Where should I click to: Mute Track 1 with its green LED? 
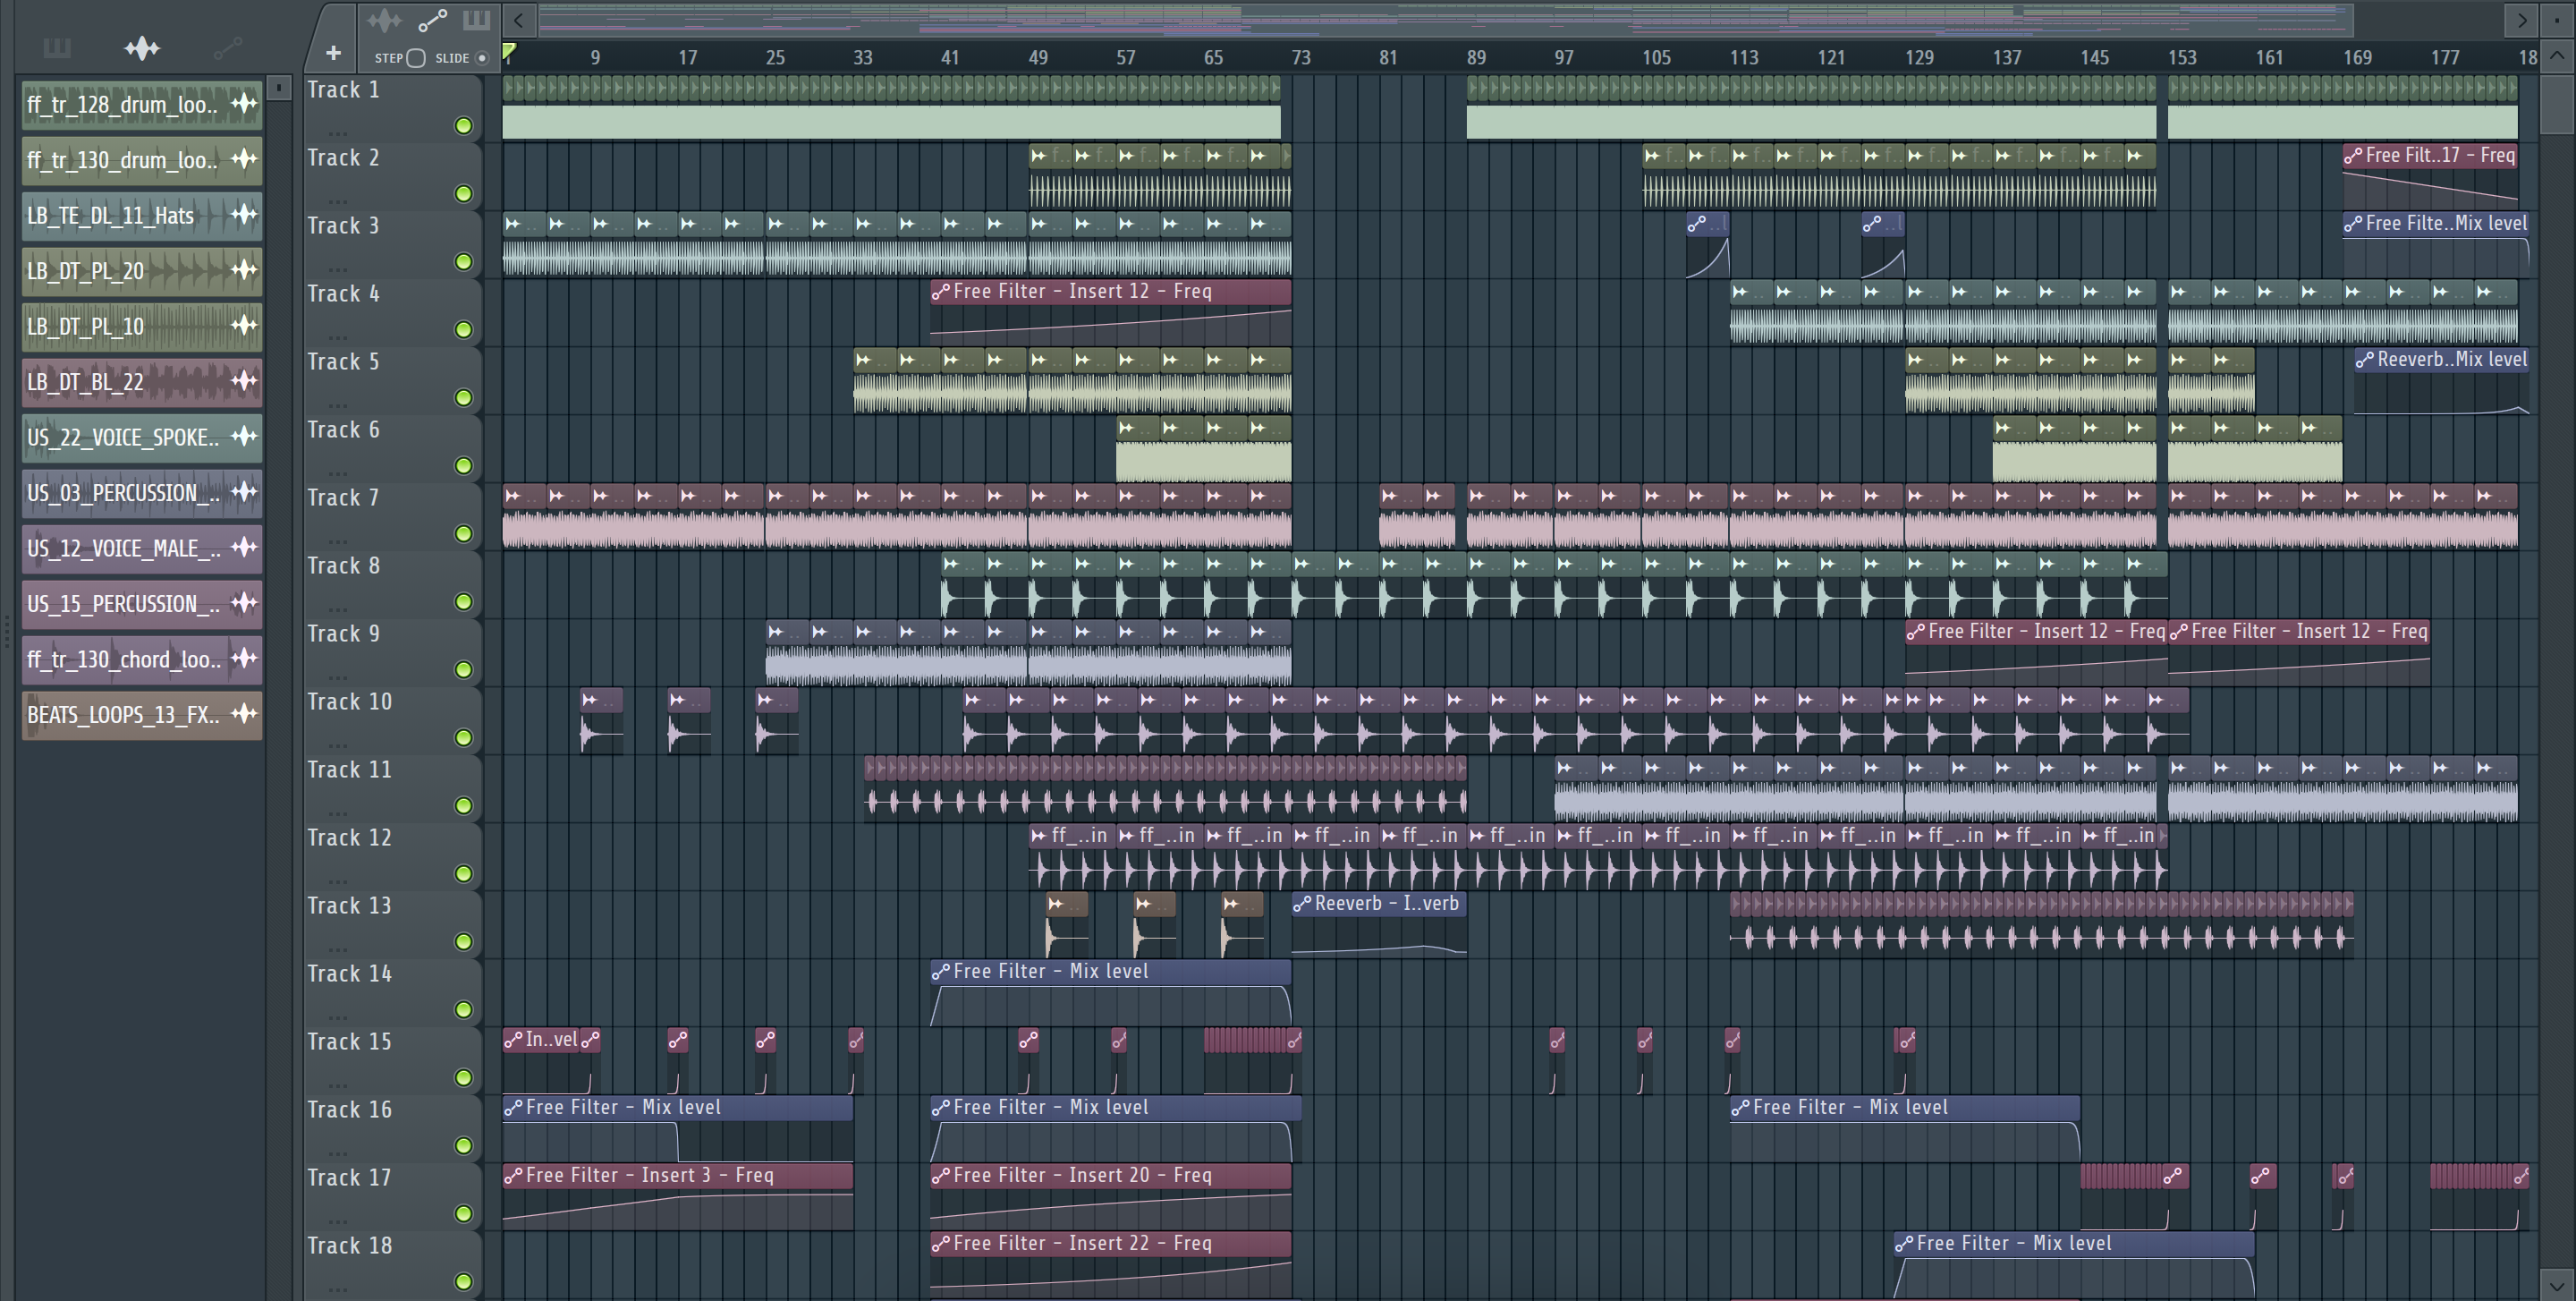pos(463,126)
